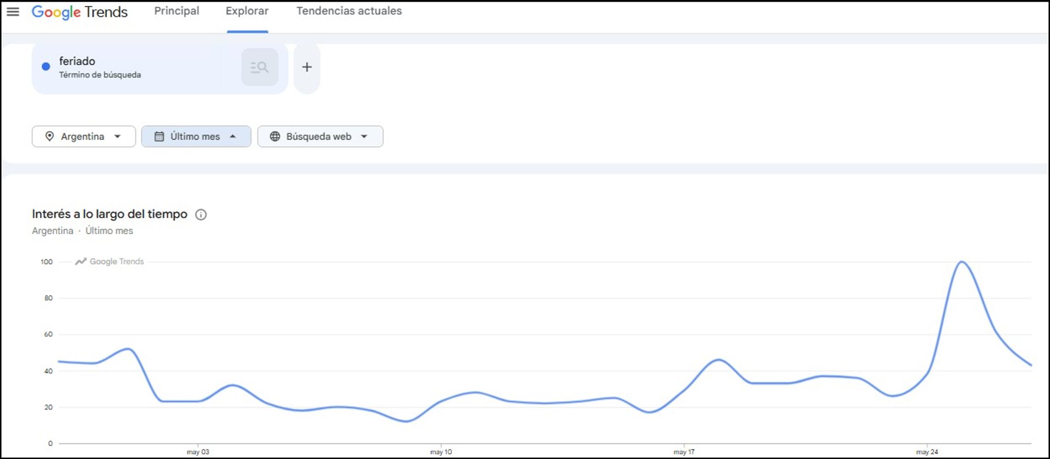The image size is (1050, 459).
Task: Open the hamburger main menu
Action: point(13,11)
